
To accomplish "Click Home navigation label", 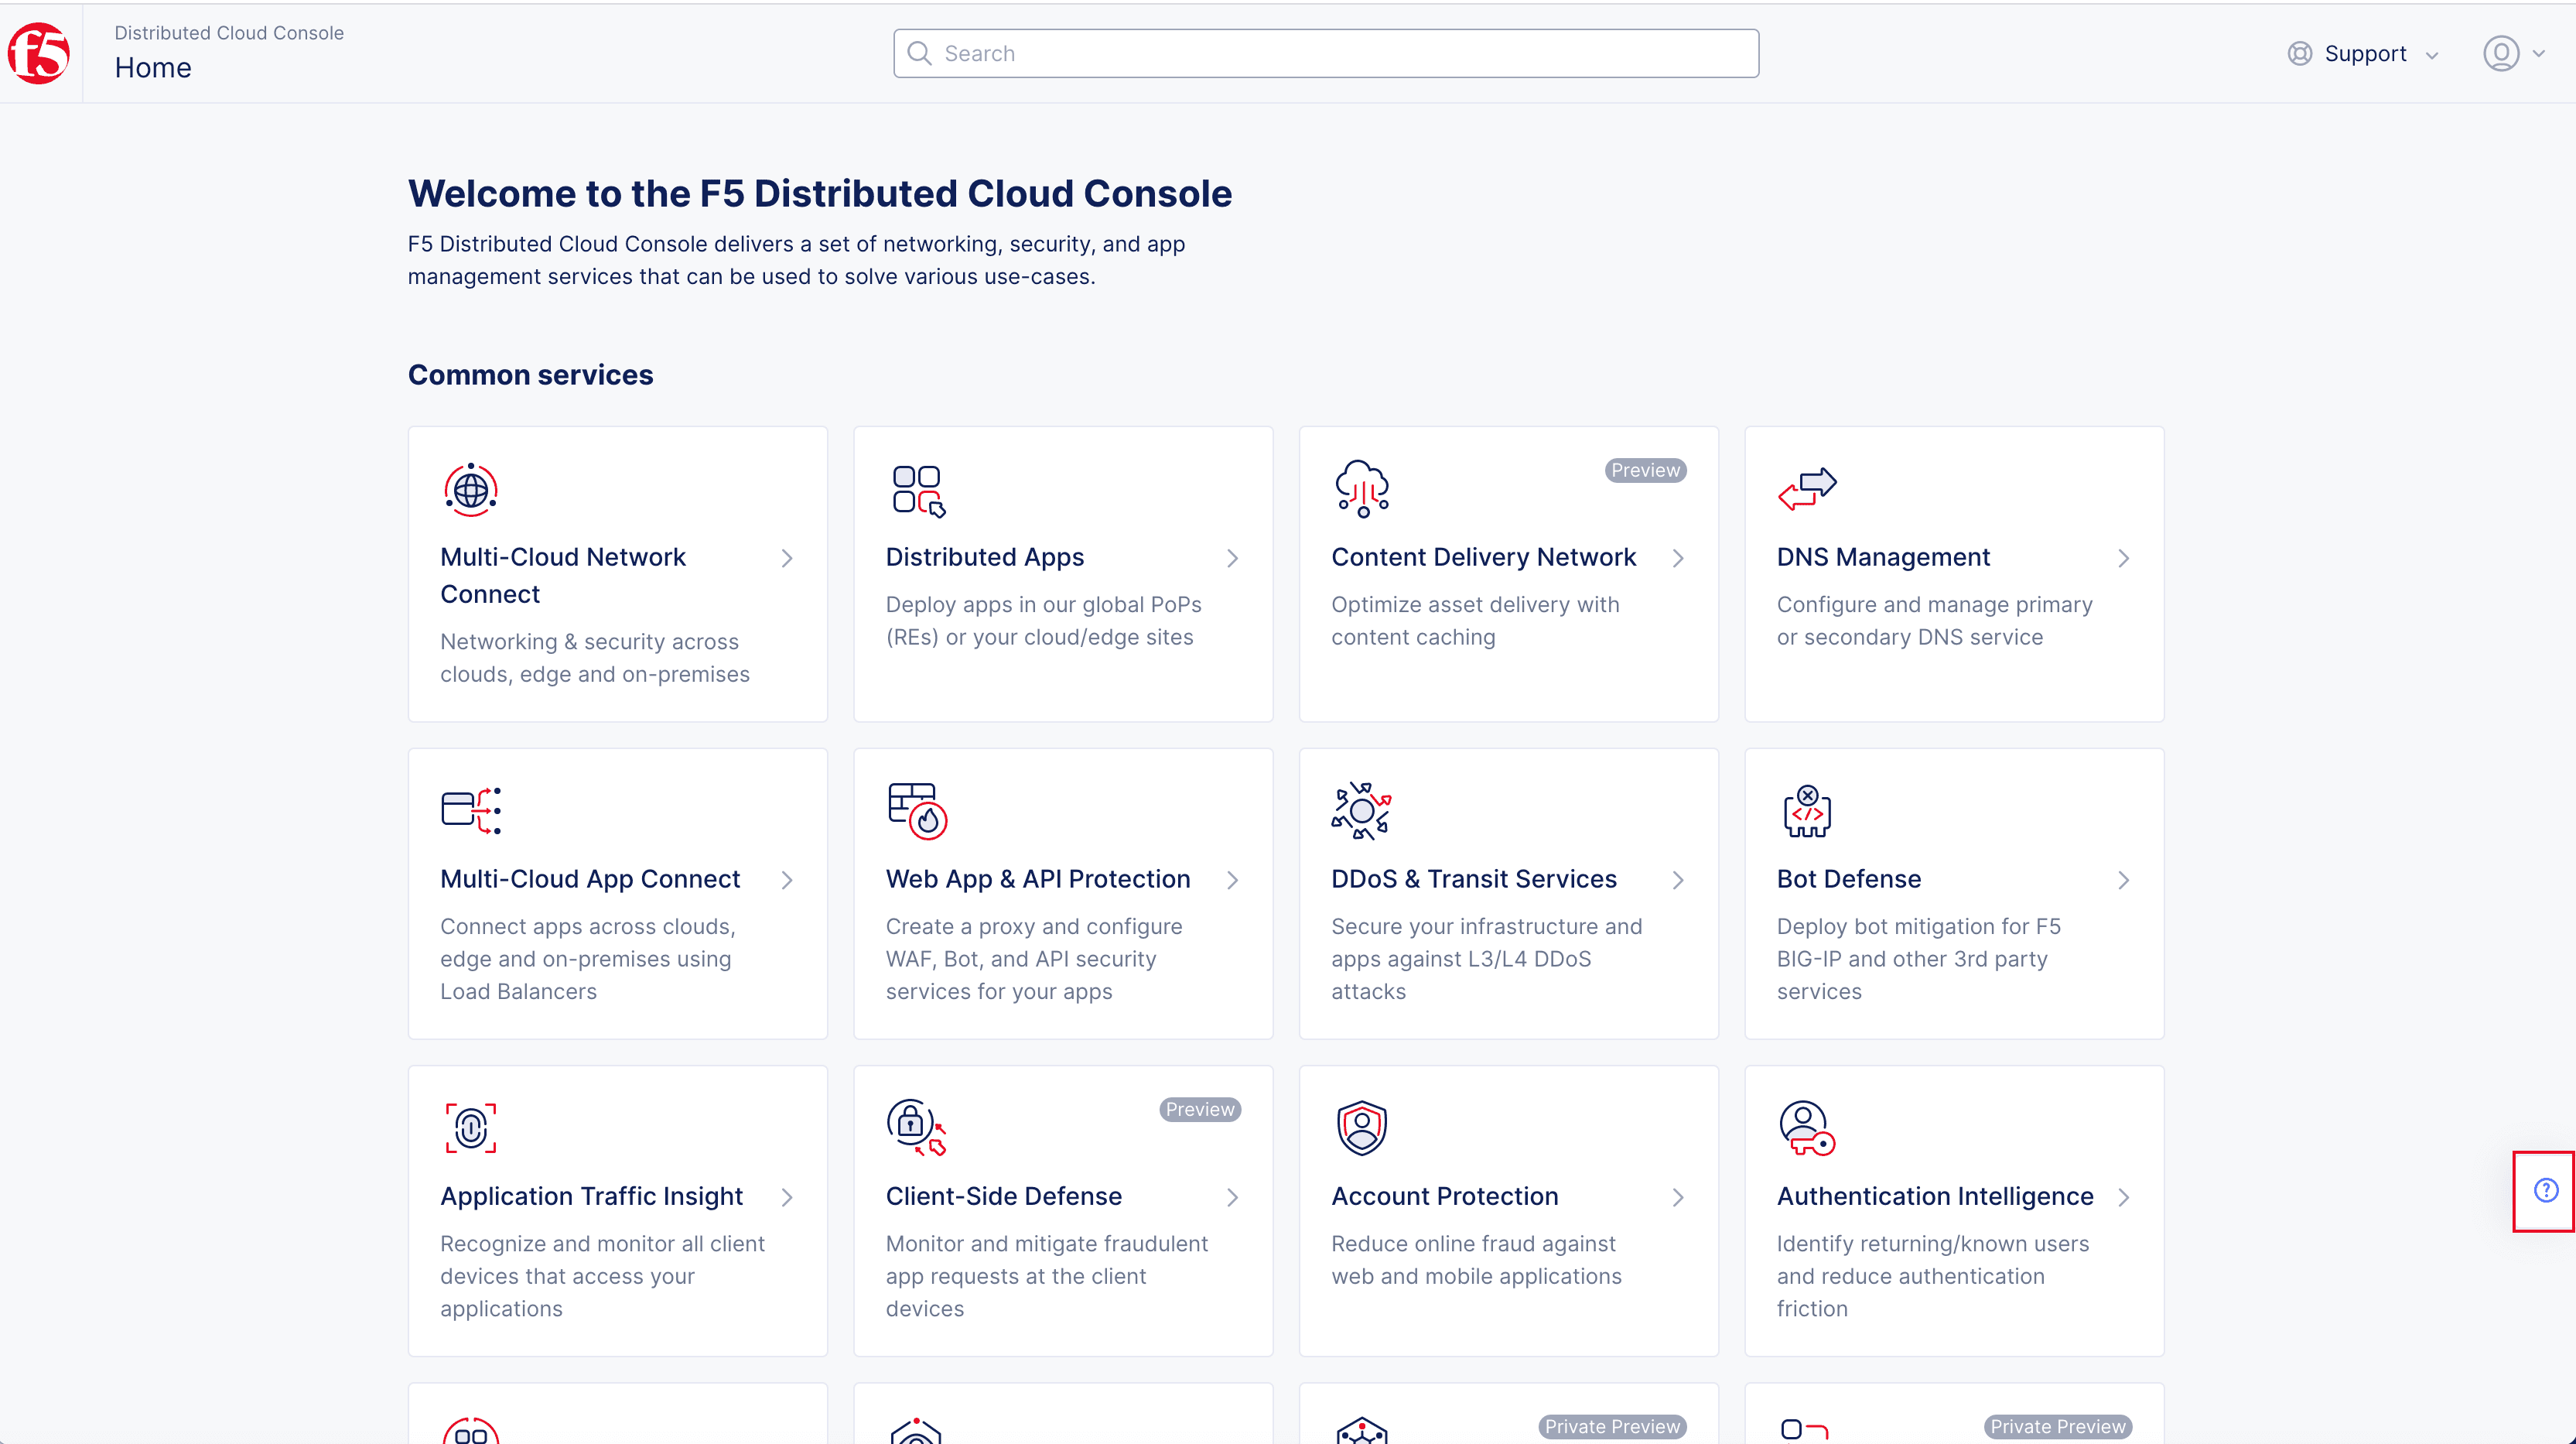I will [x=154, y=67].
